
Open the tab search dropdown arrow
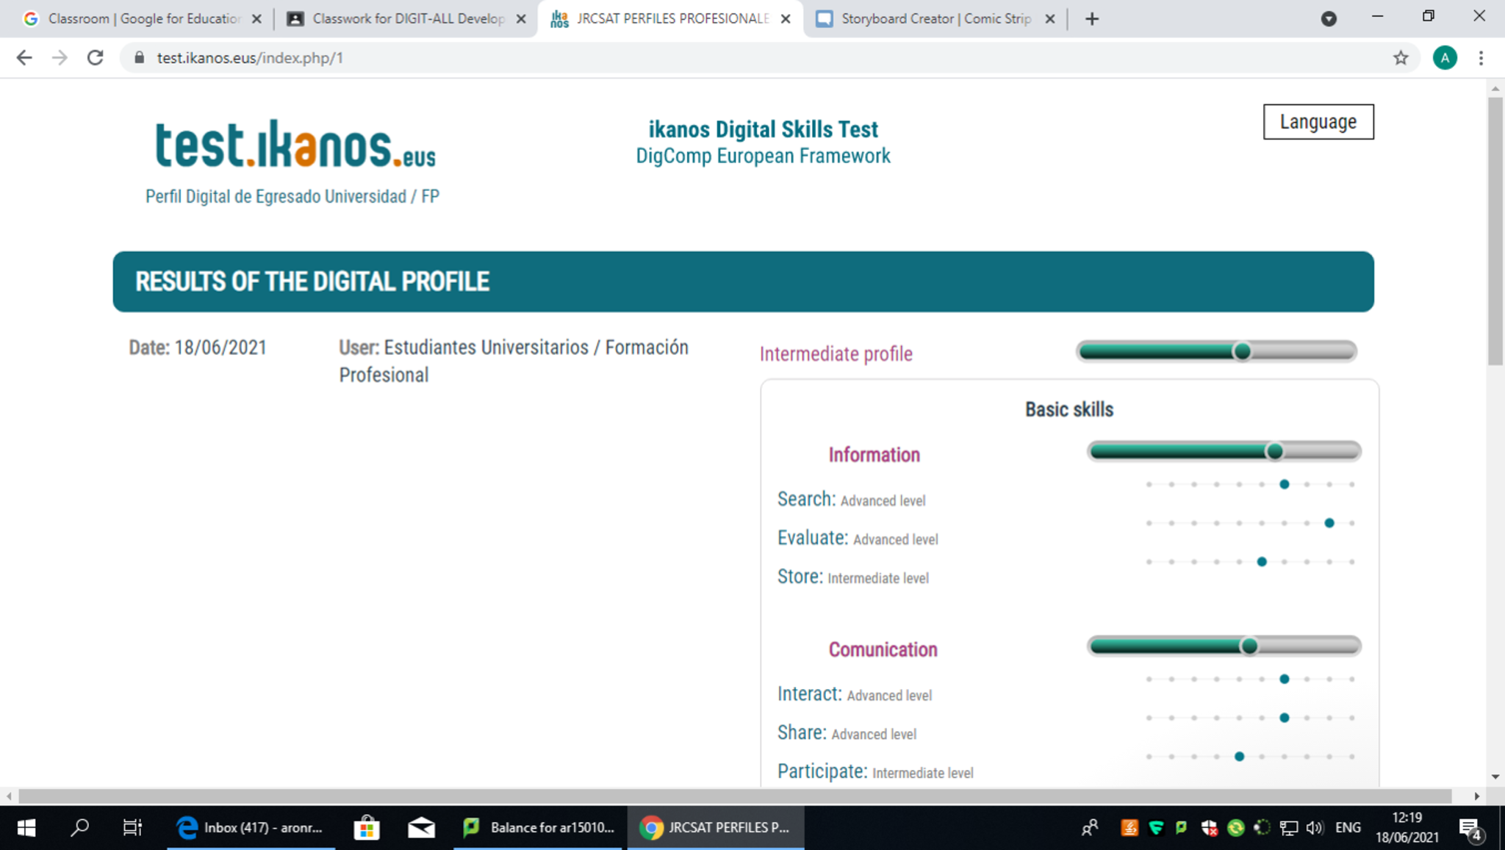pos(1329,19)
